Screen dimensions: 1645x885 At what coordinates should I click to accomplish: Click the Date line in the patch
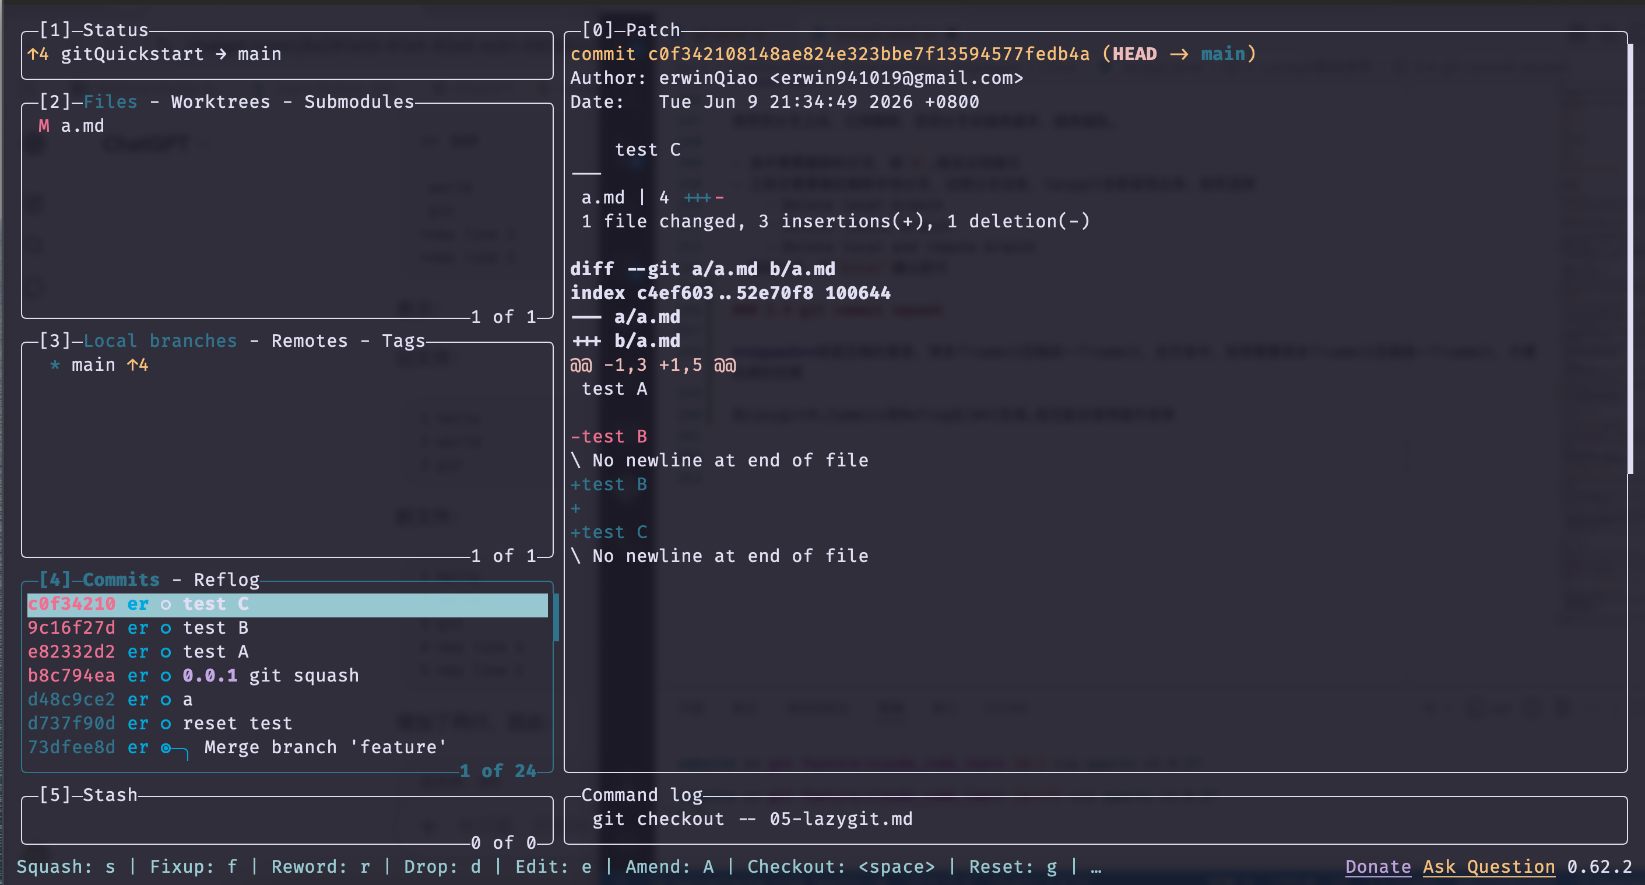click(x=774, y=101)
